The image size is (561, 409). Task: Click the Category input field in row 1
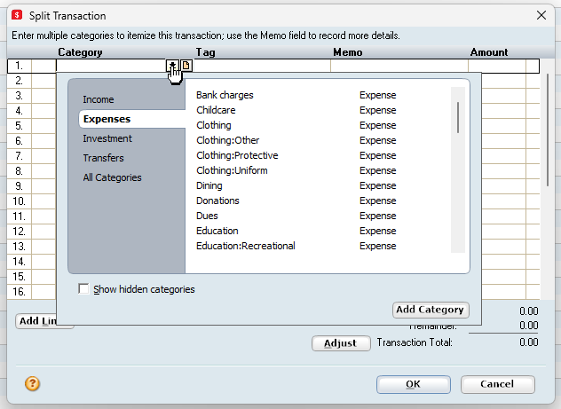click(x=111, y=66)
